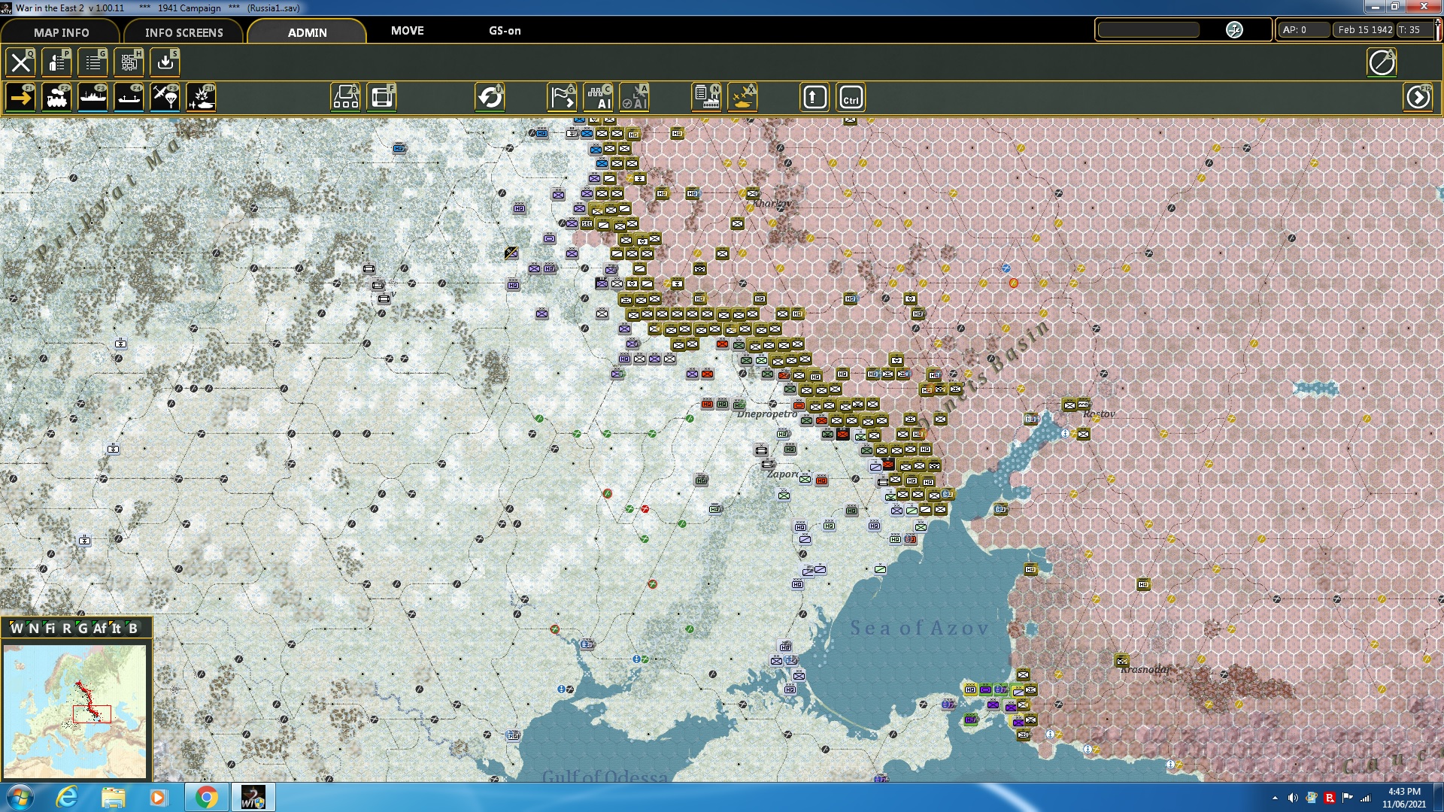Click the GS-on mode selector
This screenshot has width=1444, height=812.
pyautogui.click(x=504, y=31)
